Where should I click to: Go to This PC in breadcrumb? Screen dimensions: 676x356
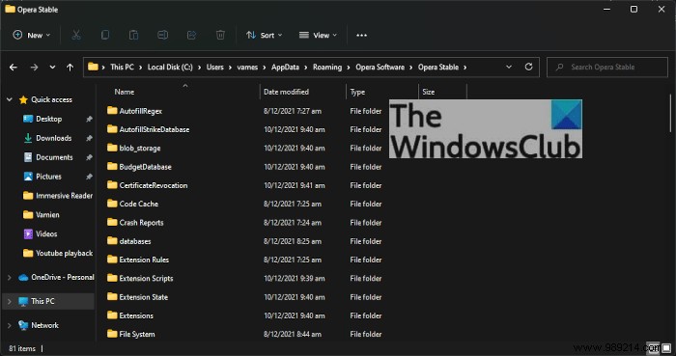[122, 68]
